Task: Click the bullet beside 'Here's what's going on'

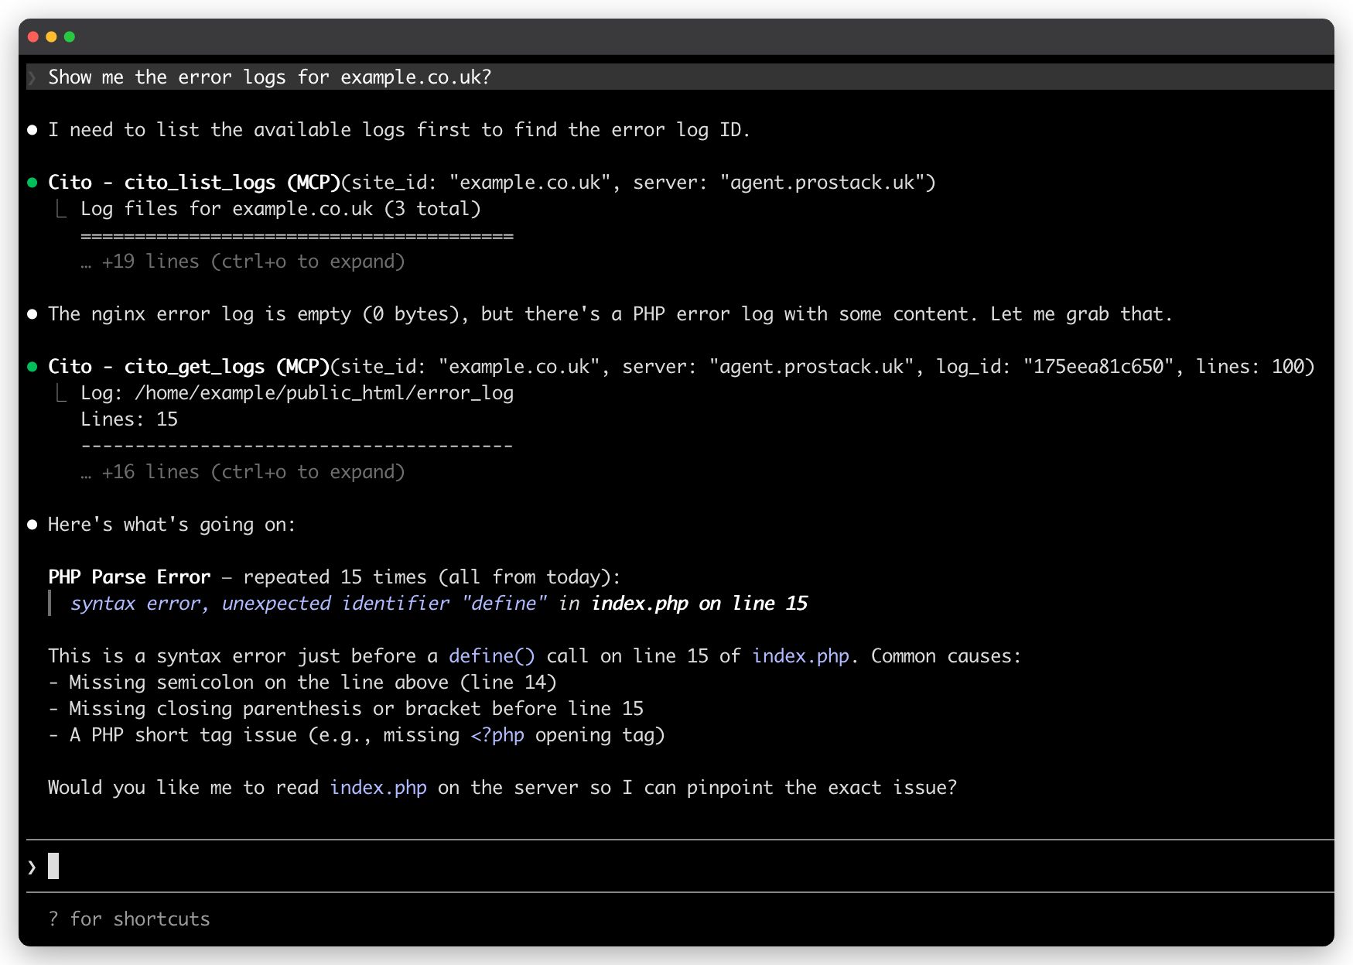Action: pos(32,525)
